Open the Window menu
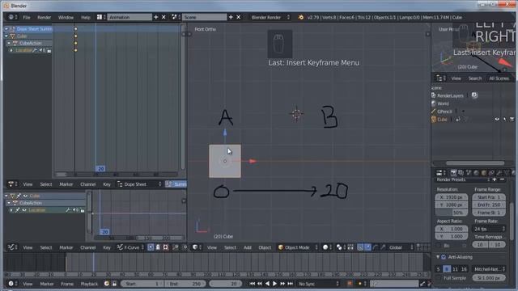 coord(66,17)
